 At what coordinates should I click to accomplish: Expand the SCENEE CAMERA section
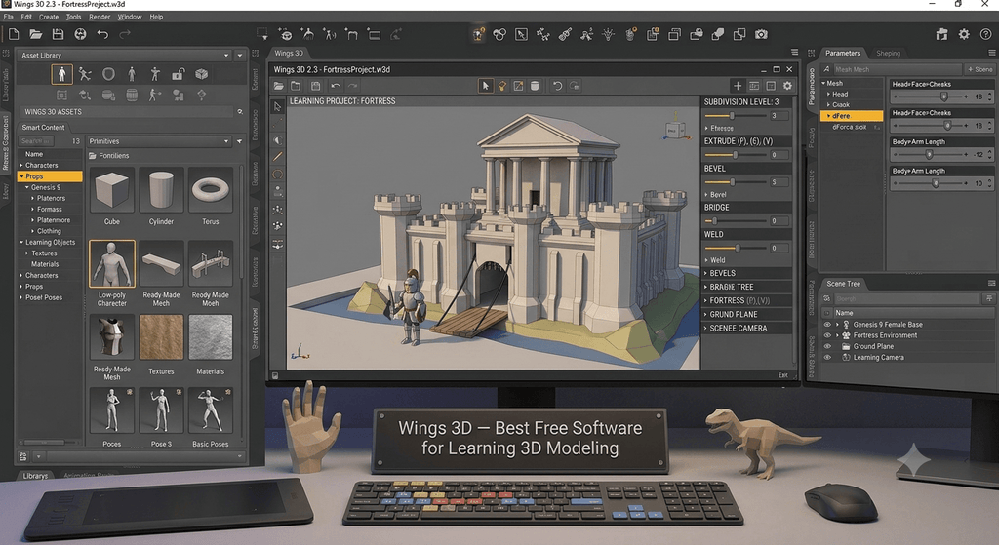(x=747, y=328)
